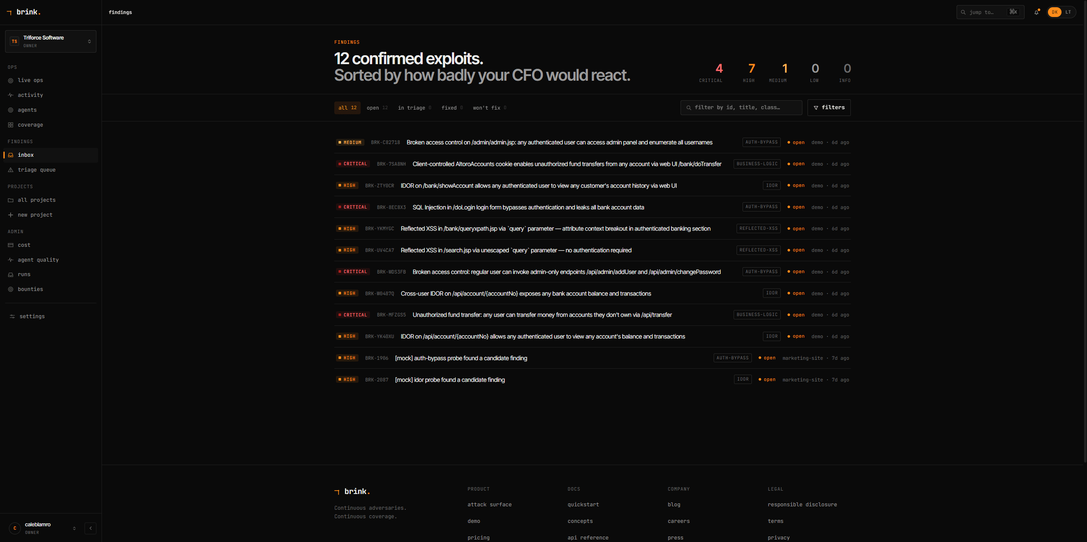Click footer link attack surface
The width and height of the screenshot is (1087, 542).
[x=489, y=505]
